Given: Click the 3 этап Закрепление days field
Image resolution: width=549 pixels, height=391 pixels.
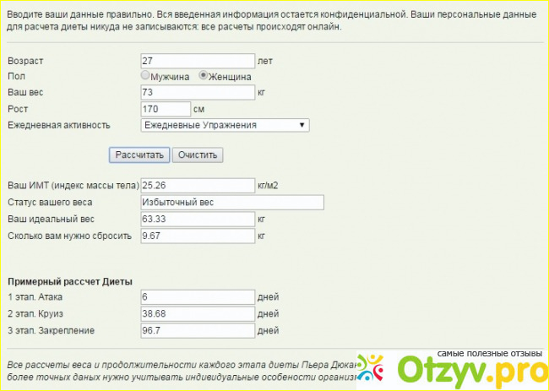Looking at the screenshot, I should (198, 330).
